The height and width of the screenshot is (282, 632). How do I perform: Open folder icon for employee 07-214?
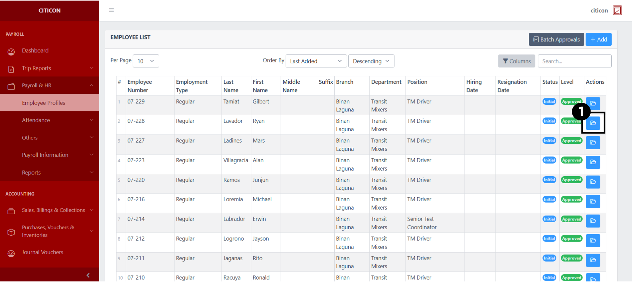[x=593, y=221]
